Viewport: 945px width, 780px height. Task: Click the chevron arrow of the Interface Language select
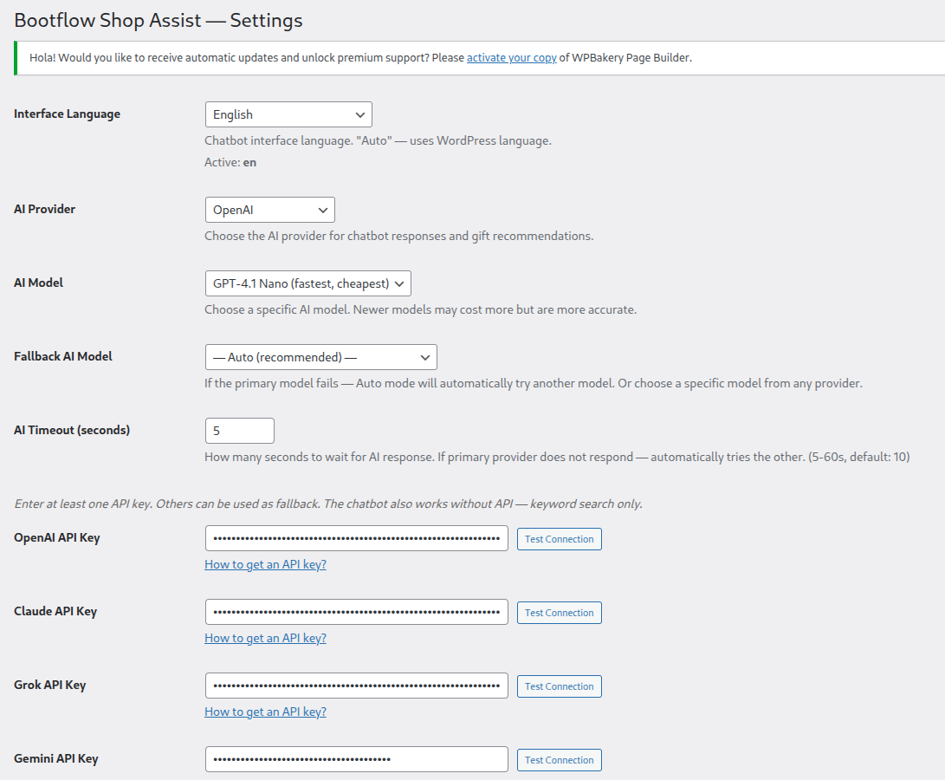click(359, 114)
